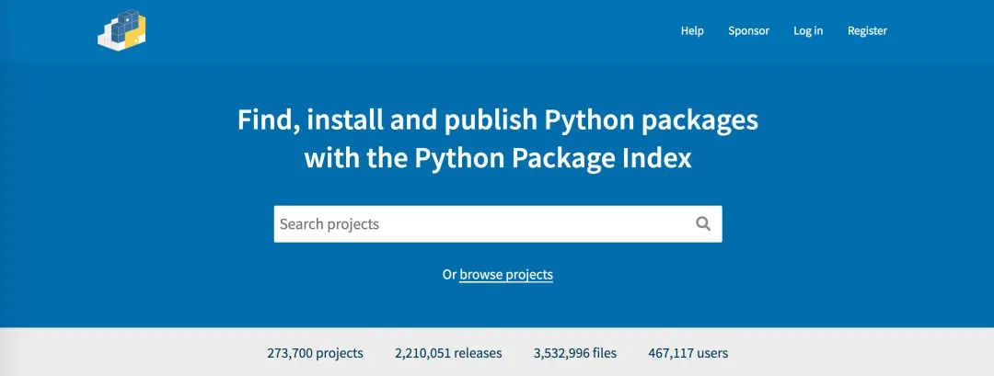The height and width of the screenshot is (376, 994).
Task: Click the magnifying glass search icon
Action: 703,223
